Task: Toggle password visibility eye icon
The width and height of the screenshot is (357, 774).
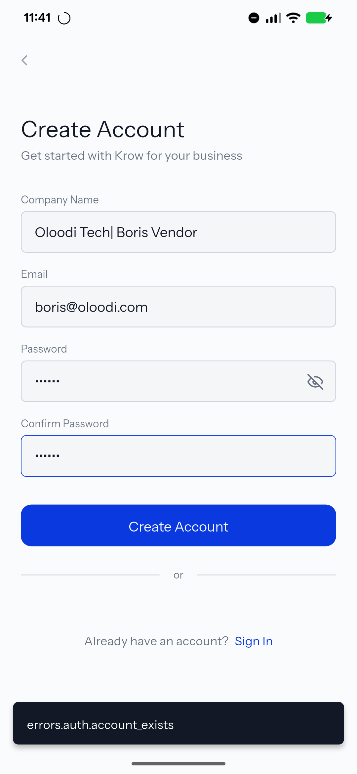Action: point(315,381)
